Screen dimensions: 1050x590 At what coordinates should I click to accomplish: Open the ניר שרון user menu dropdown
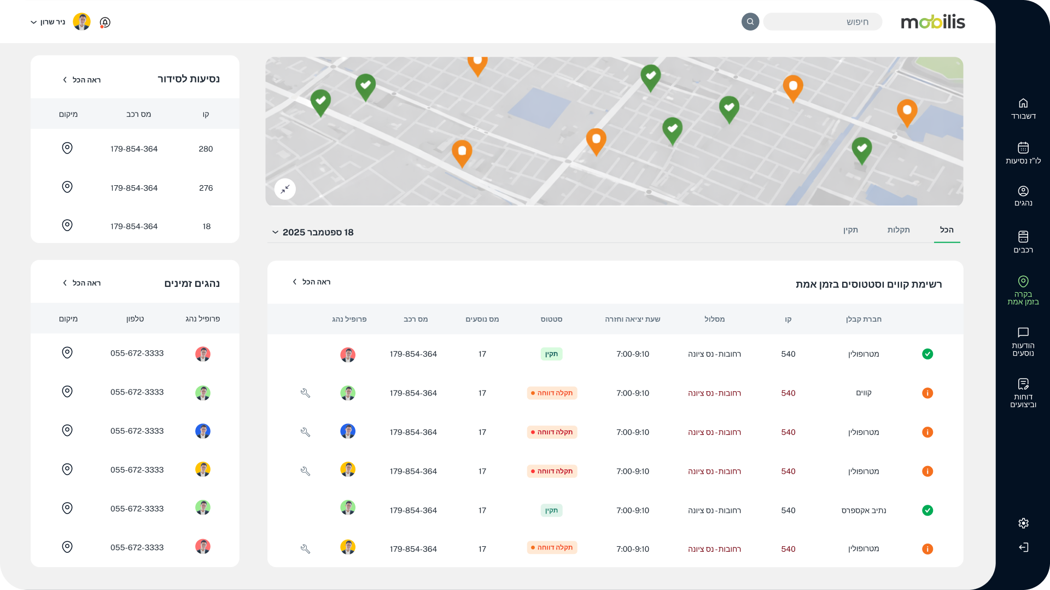pyautogui.click(x=48, y=22)
